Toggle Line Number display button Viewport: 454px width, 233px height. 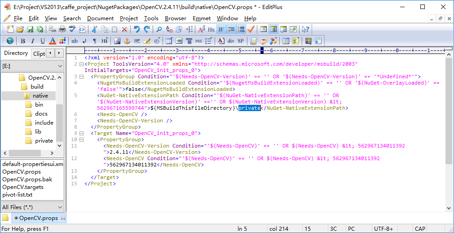click(241, 29)
